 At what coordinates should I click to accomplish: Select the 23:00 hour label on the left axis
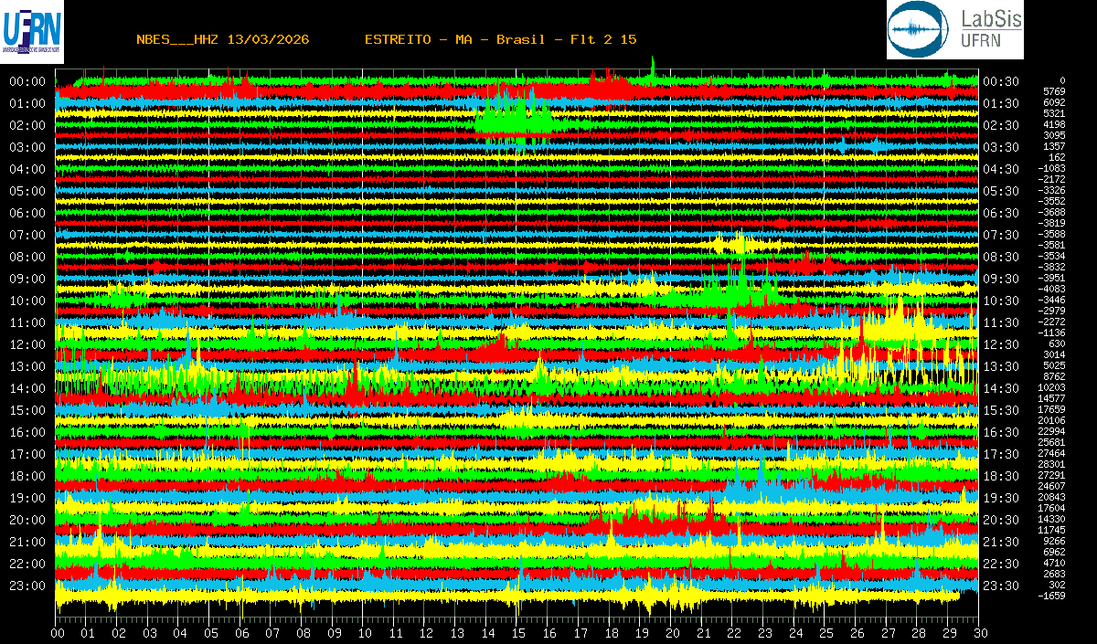(x=27, y=586)
